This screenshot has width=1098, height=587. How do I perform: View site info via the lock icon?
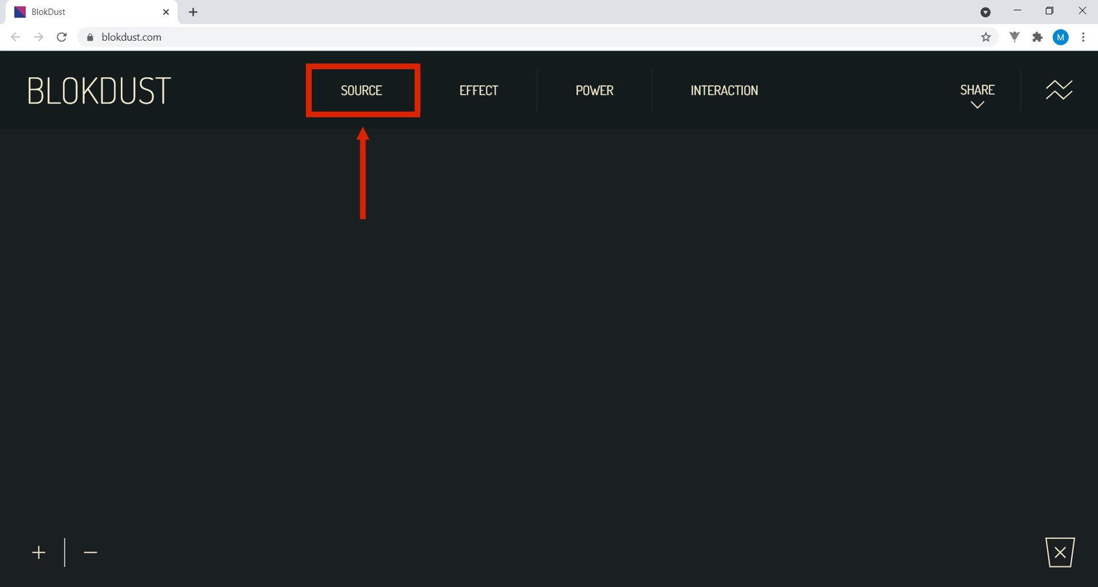[x=90, y=37]
